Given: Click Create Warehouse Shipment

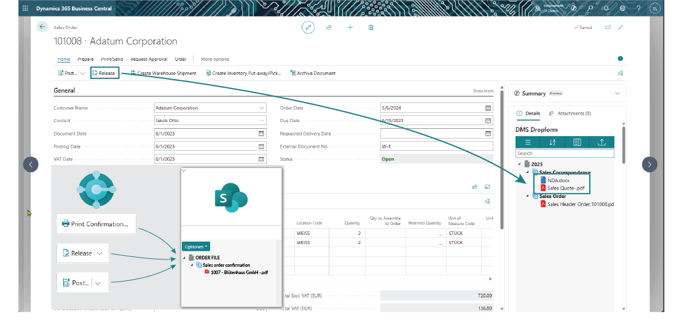Looking at the screenshot, I should [x=163, y=73].
